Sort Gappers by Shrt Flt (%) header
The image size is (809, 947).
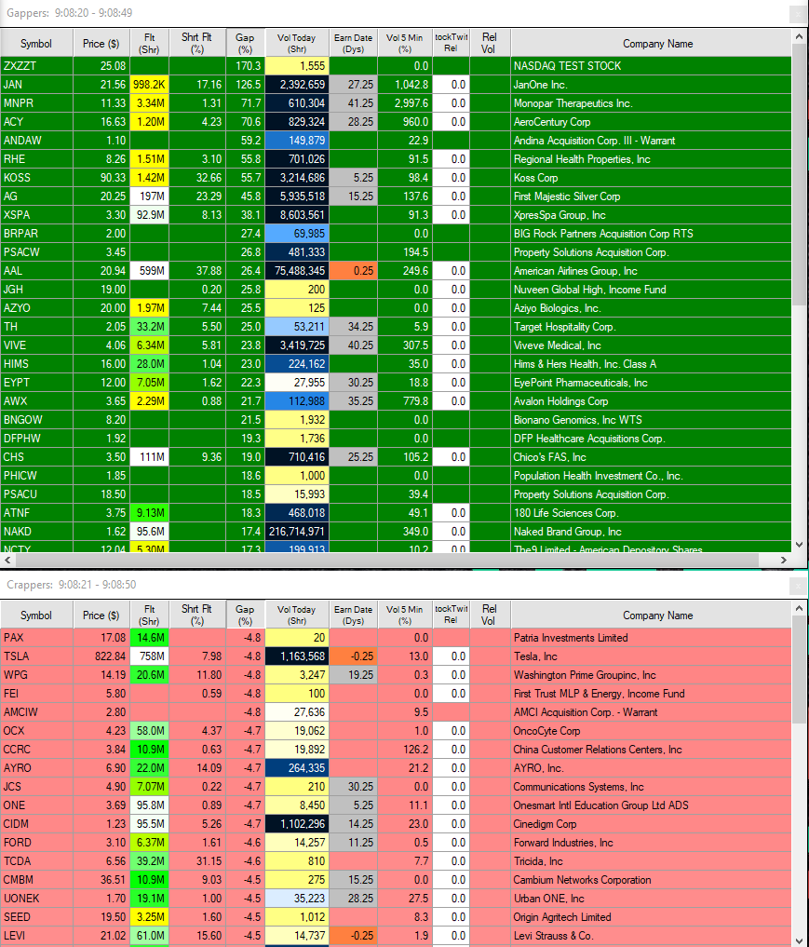click(x=196, y=44)
